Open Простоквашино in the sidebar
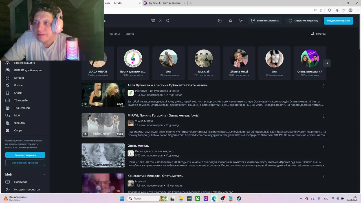Image resolution: width=361 pixels, height=203 pixels. (25, 63)
